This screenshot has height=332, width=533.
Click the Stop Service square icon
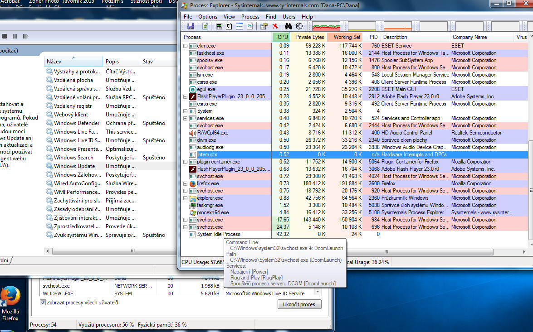coord(5,36)
